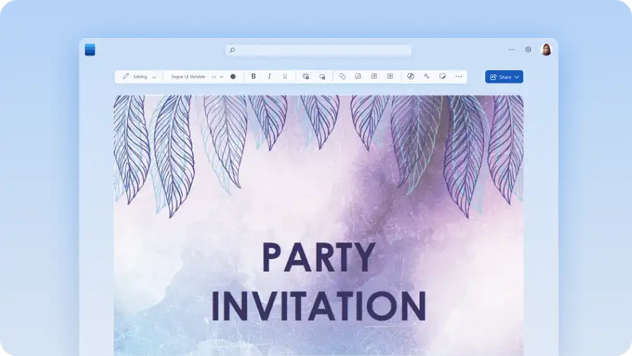The image size is (632, 356).
Task: Click the shapes icon in toolbar
Action: (x=342, y=77)
